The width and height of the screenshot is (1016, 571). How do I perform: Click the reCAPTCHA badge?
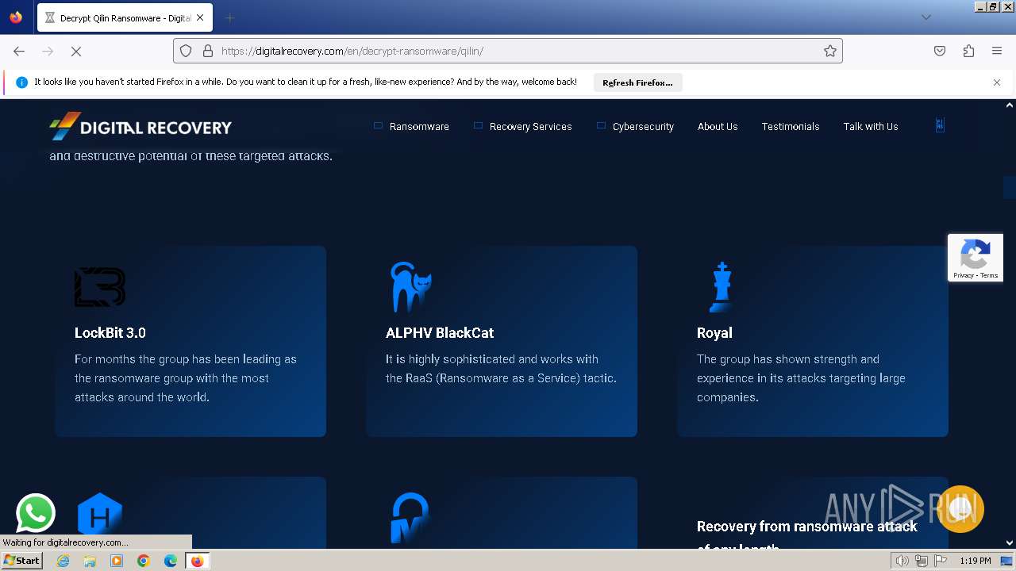point(976,258)
